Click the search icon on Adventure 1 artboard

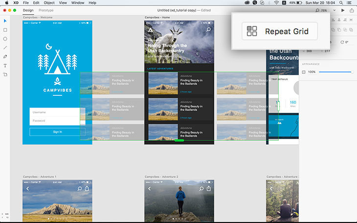(79, 189)
